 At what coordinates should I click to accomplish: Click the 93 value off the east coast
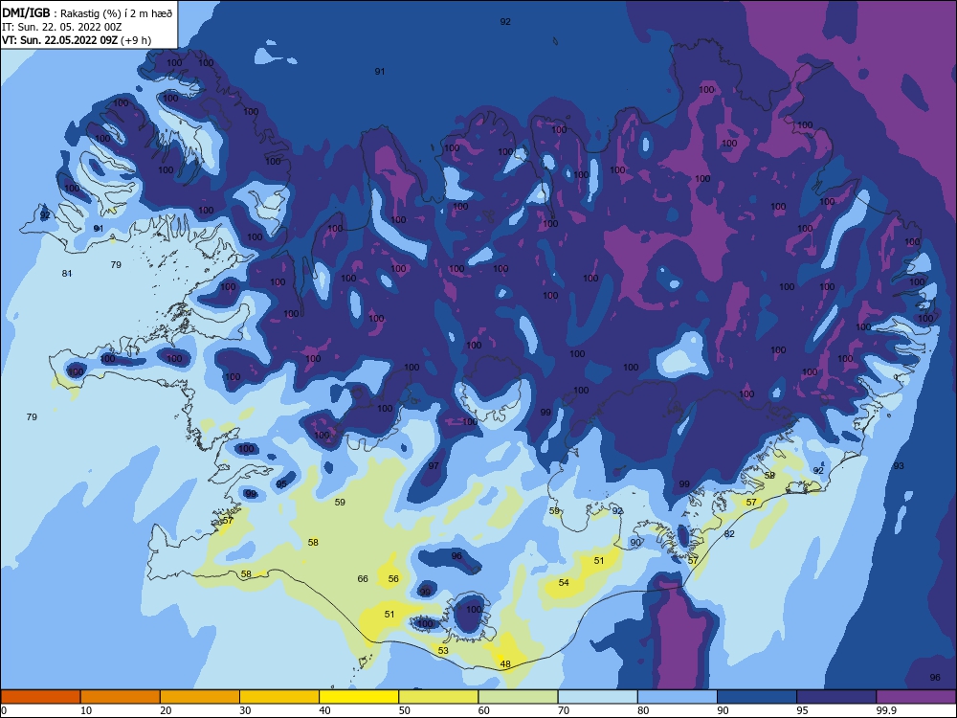pyautogui.click(x=899, y=465)
